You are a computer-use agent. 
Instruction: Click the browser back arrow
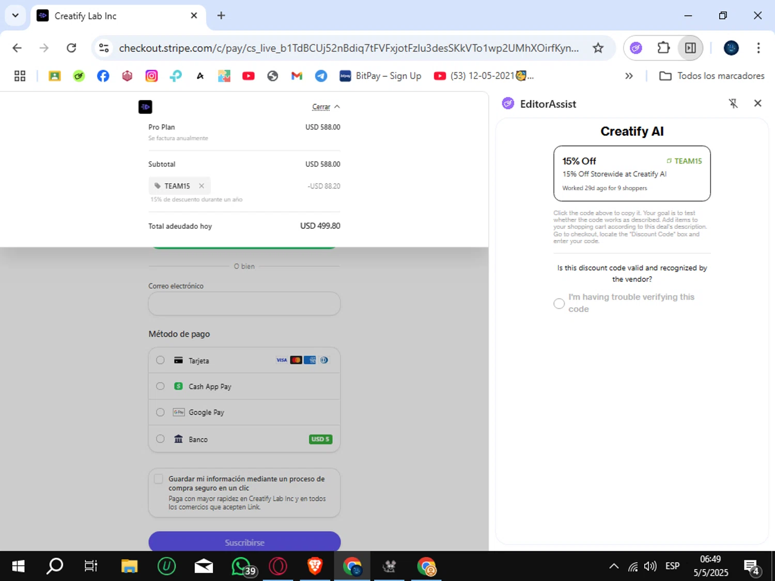[17, 48]
